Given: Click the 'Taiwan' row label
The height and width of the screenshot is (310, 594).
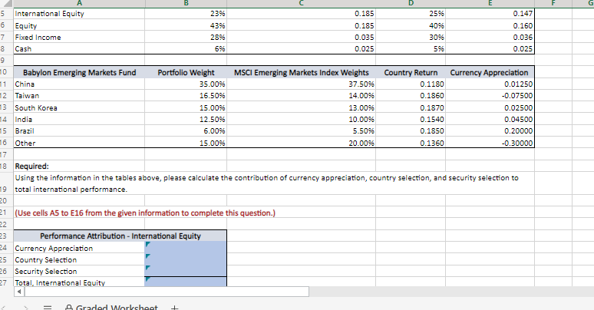Looking at the screenshot, I should [x=79, y=95].
